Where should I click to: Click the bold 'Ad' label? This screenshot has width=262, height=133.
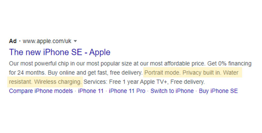click(x=13, y=41)
